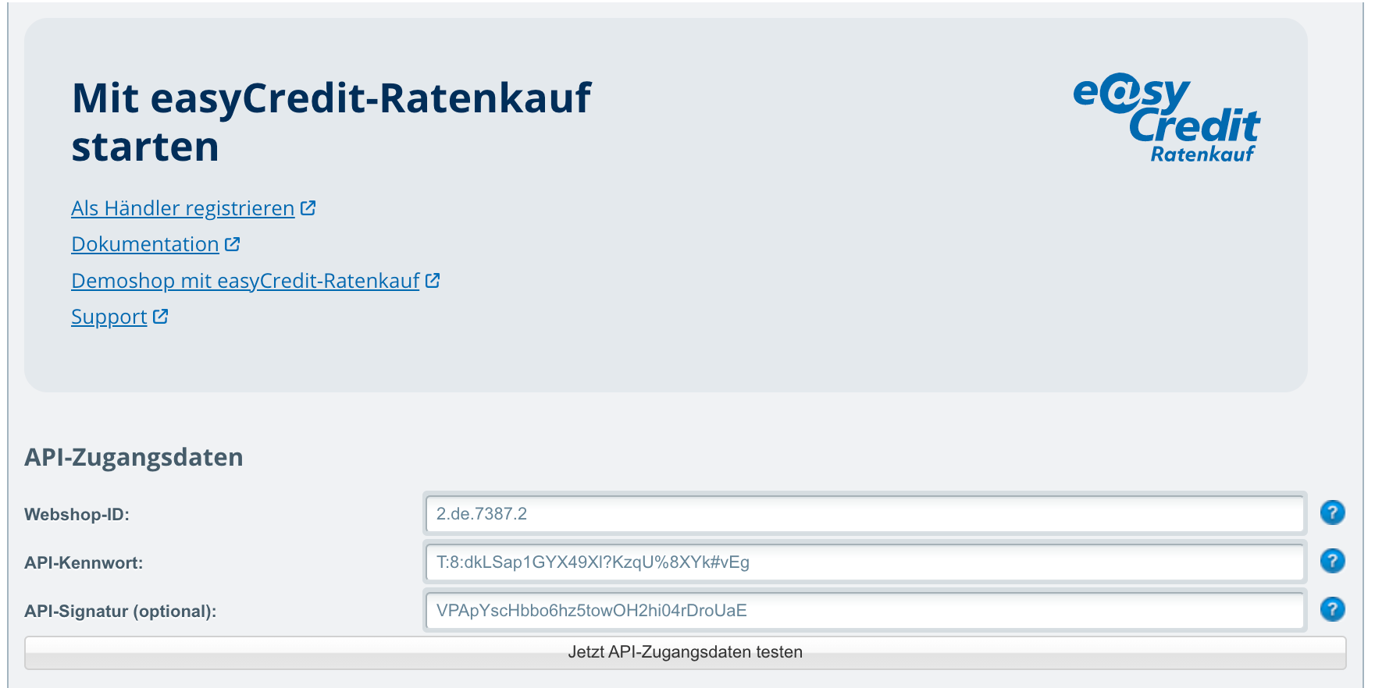The height and width of the screenshot is (688, 1375).
Task: Click heading Mit easyCredit-Ratenkauf starten
Action: click(x=332, y=122)
